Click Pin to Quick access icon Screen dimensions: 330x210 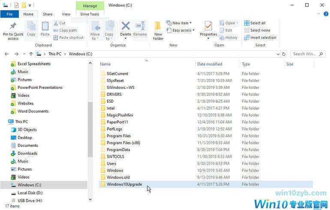coord(13,26)
